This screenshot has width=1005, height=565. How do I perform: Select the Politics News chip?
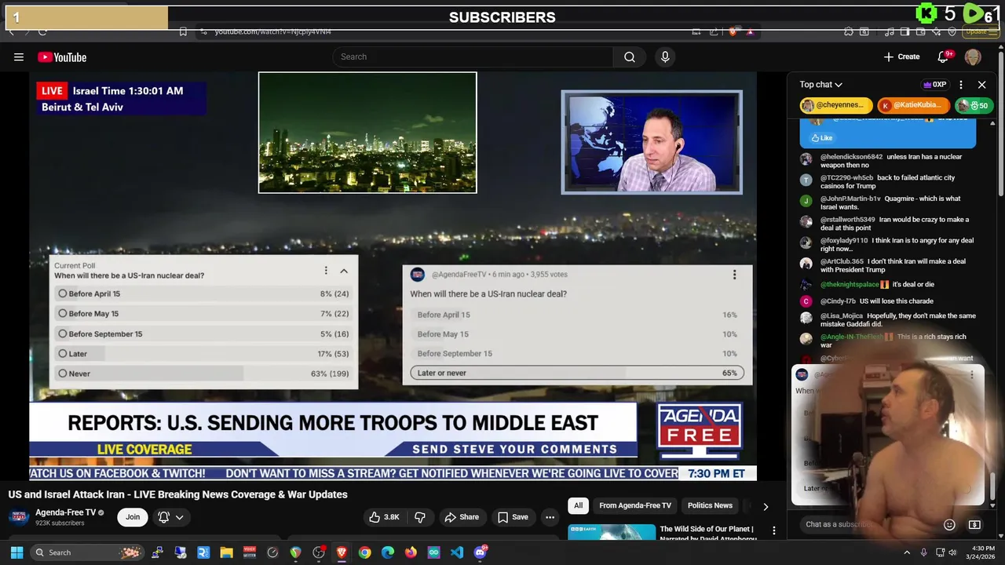[x=710, y=505]
